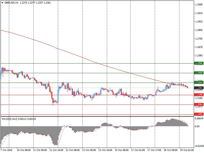Select the 13 Oct 16:00 time axis label
Image resolution: width=204 pixels, height=153 pixels.
(105, 150)
